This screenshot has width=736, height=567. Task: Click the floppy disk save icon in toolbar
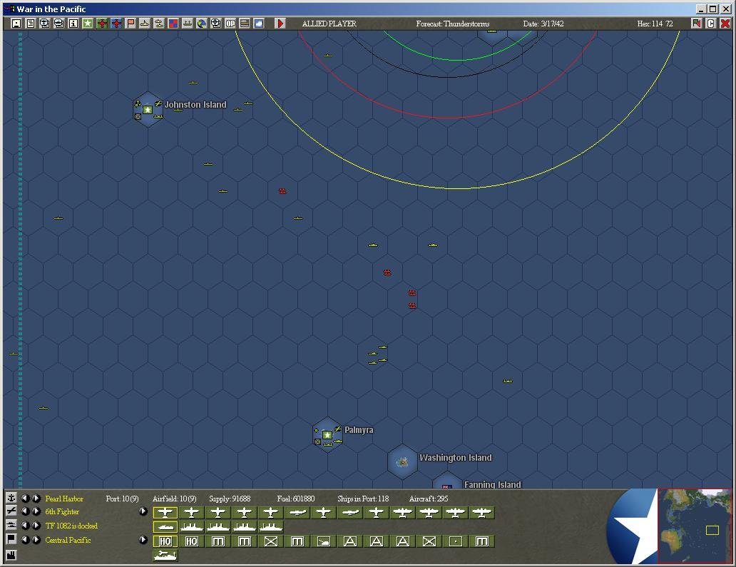coord(16,24)
